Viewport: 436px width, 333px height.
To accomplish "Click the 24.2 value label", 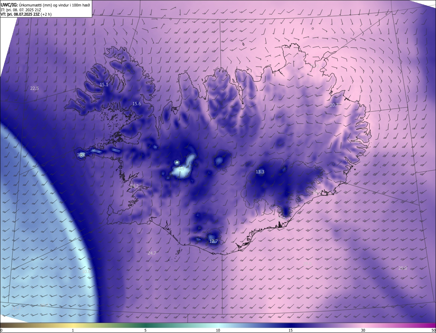I will (x=134, y=186).
